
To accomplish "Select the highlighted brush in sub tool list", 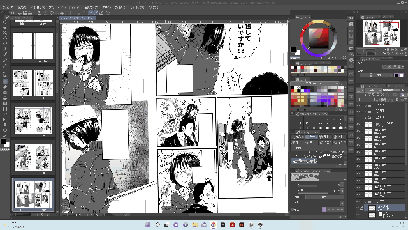I will tap(304, 161).
